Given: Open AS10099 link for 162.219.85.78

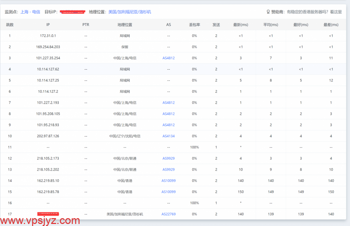Looking at the screenshot, I should 169,192.
